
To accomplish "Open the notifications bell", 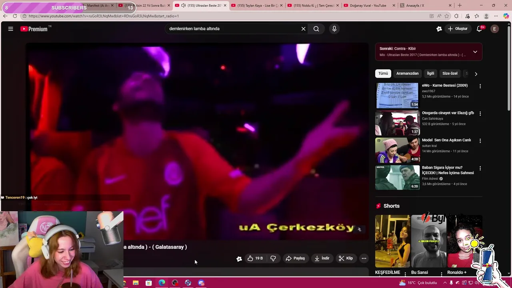I will point(479,29).
